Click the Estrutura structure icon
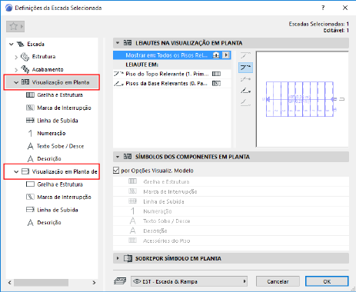This screenshot has height=292, width=356. [25, 57]
